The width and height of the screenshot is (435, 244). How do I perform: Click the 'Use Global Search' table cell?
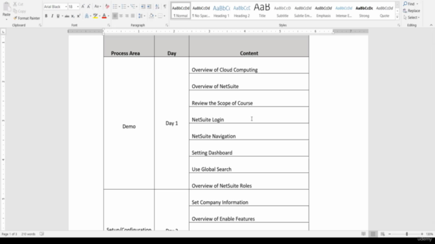point(249,165)
